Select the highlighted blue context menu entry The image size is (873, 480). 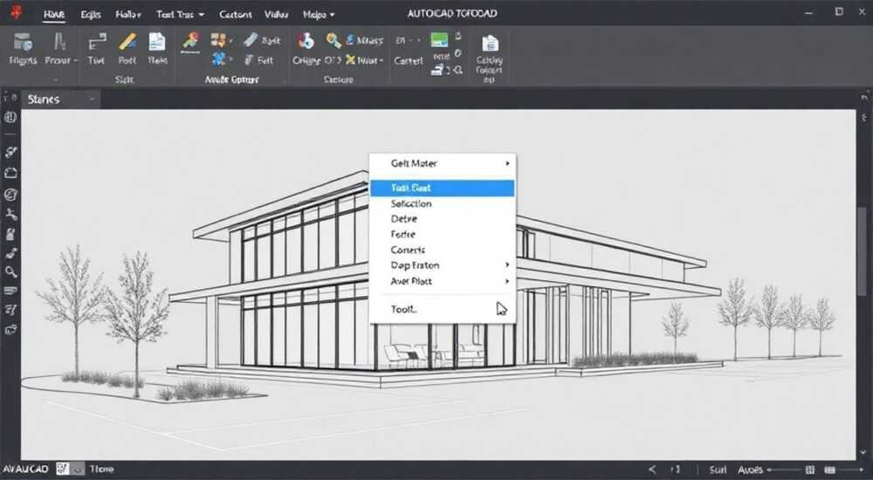[443, 189]
